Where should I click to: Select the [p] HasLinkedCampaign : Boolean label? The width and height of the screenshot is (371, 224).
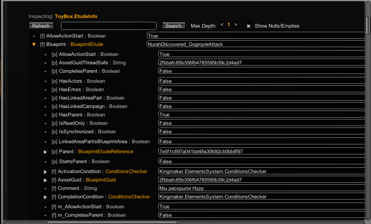[x=89, y=106]
